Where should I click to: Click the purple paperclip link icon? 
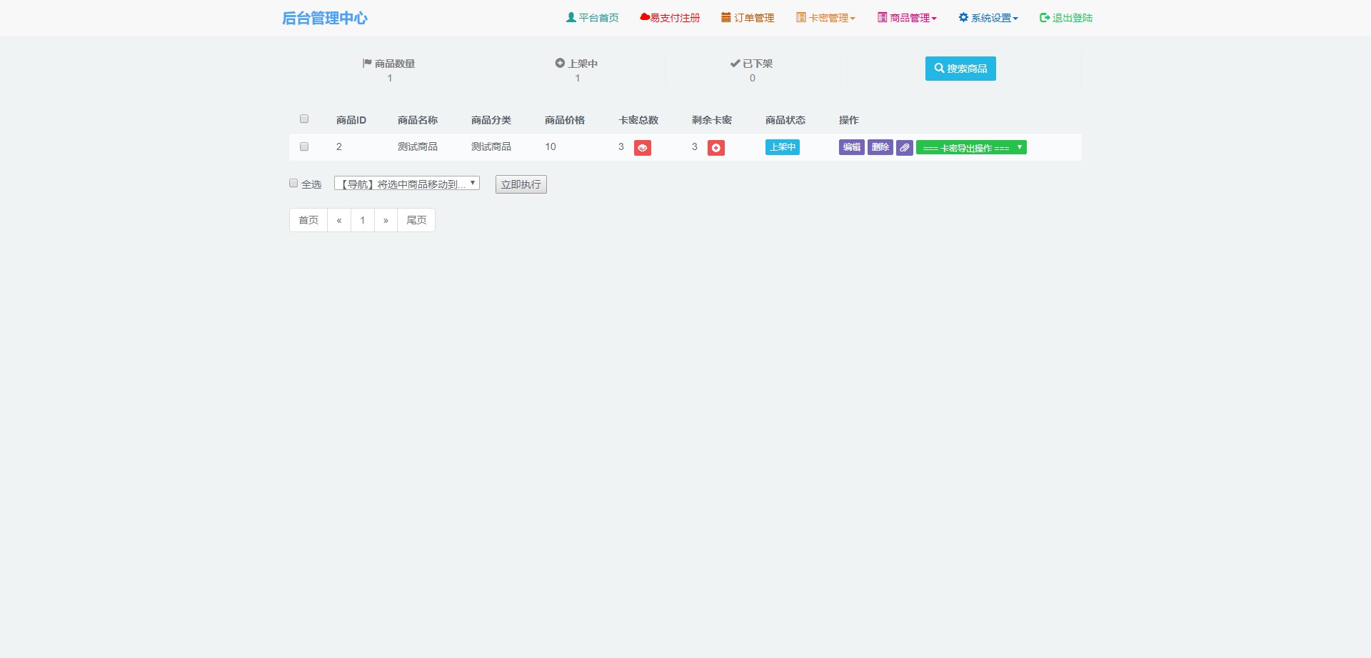904,148
